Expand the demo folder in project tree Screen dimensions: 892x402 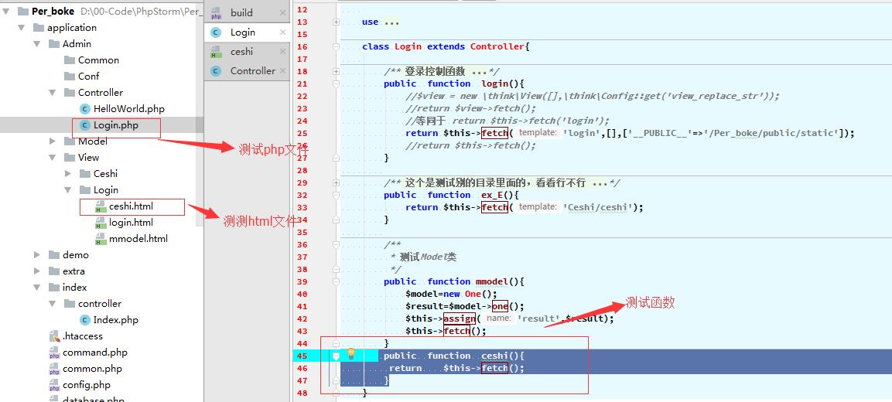point(37,255)
